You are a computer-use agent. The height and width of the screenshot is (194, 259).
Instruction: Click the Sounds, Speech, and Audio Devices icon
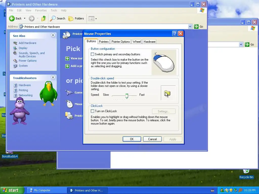click(x=15, y=53)
